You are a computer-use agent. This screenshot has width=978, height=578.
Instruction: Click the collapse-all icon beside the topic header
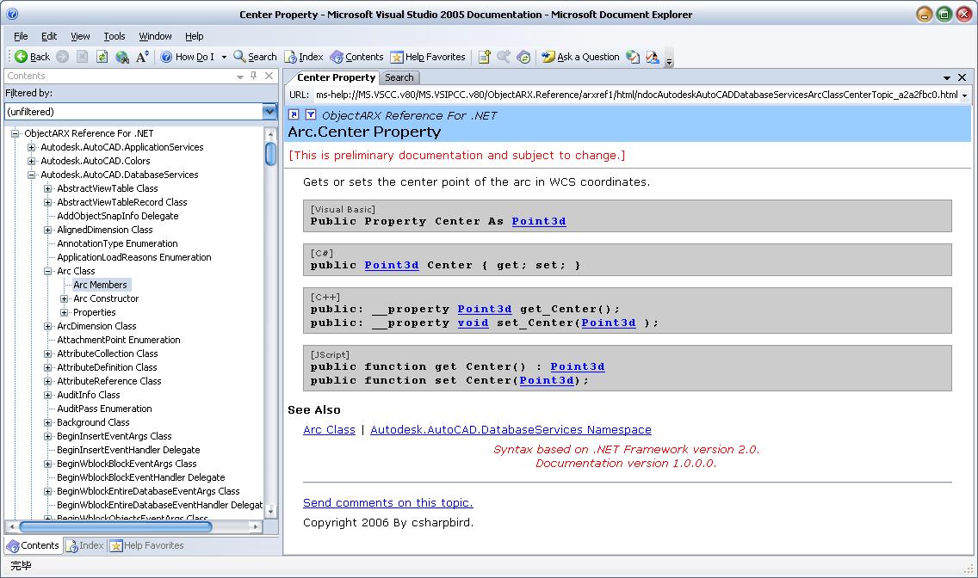(294, 114)
